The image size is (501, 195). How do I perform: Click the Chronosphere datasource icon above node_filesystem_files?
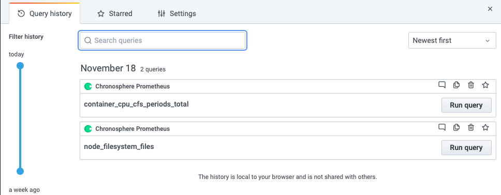coord(88,129)
